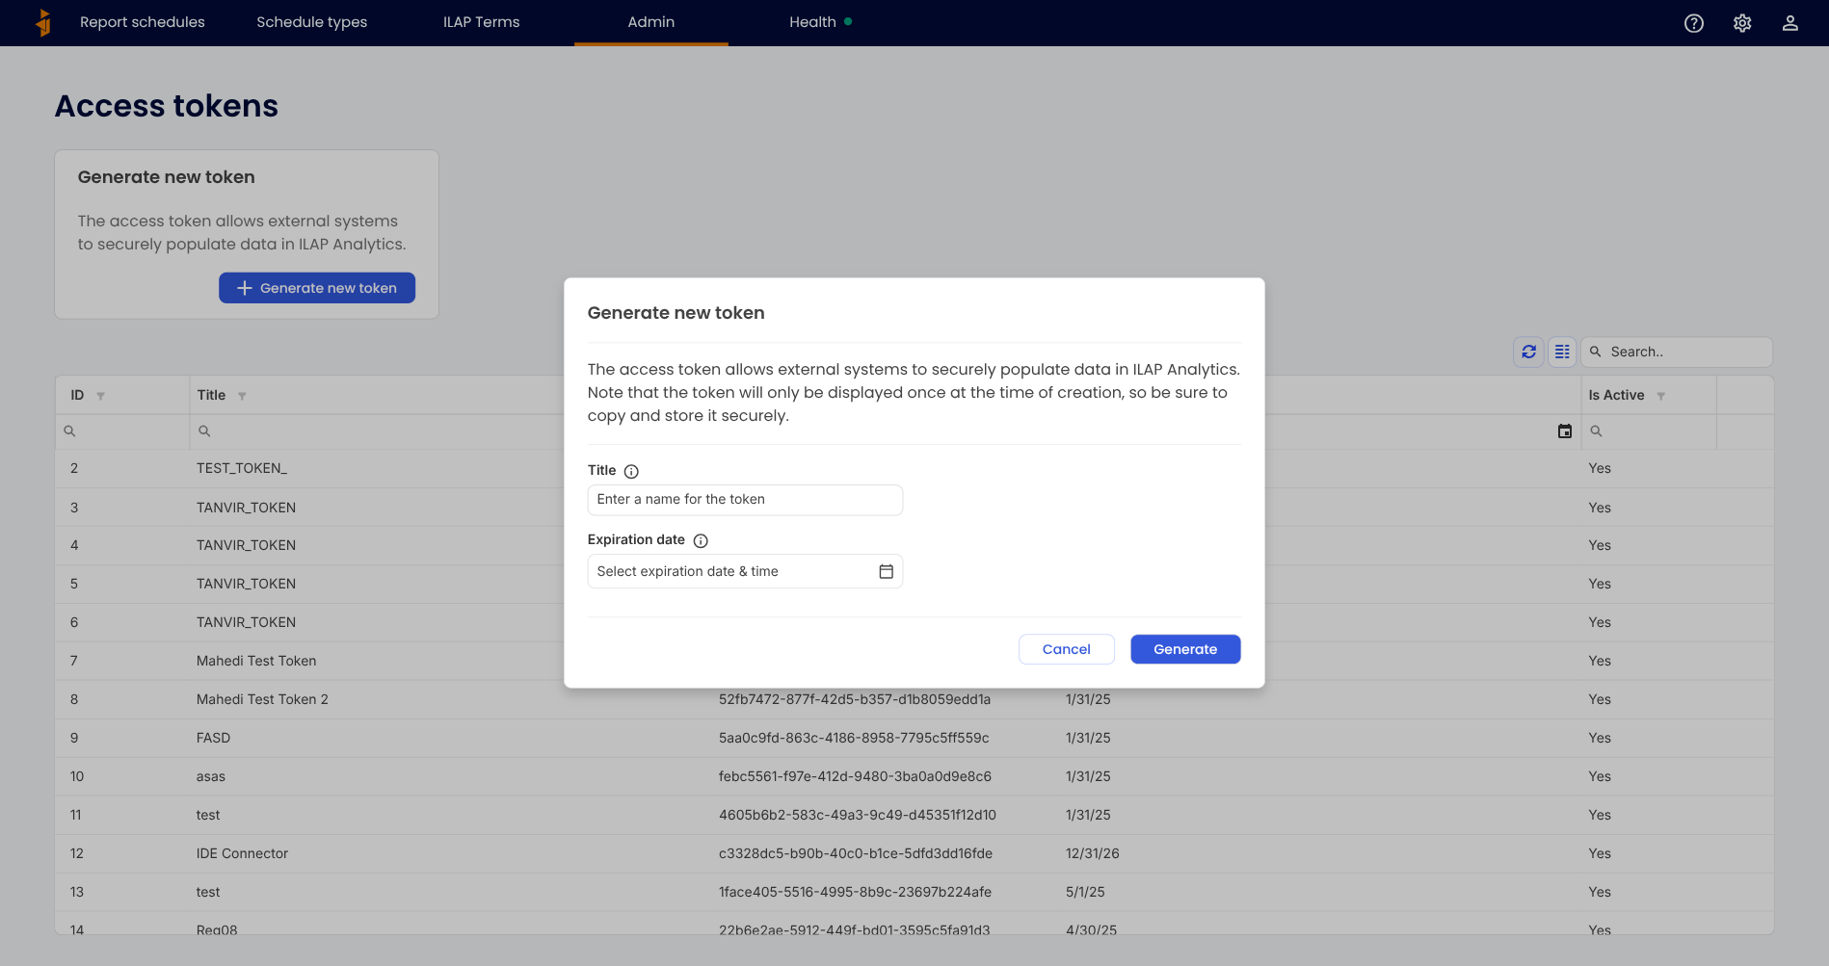Viewport: 1829px width, 966px height.
Task: Click the ID column filter icon
Action: [x=100, y=396]
